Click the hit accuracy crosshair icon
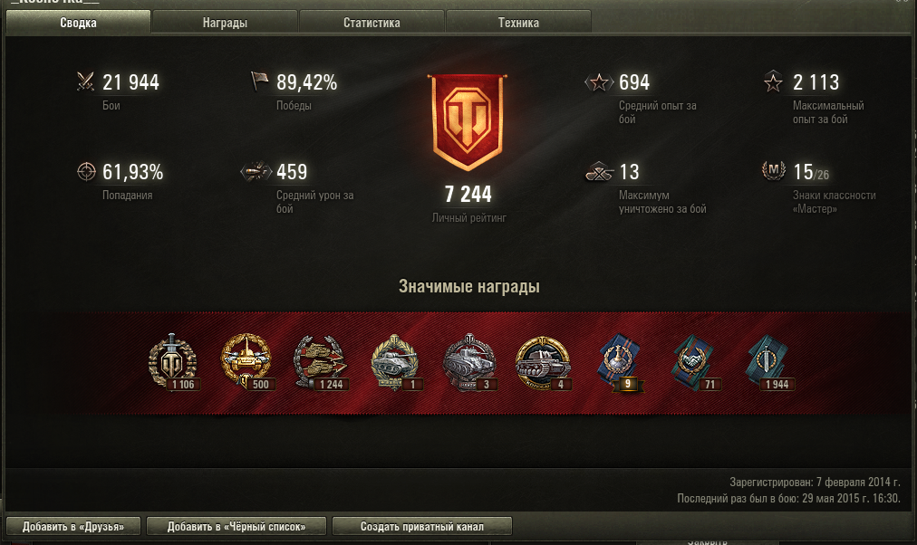917x545 pixels. (86, 172)
